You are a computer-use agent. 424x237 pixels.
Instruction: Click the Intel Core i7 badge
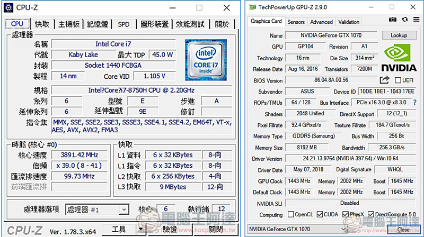click(205, 58)
